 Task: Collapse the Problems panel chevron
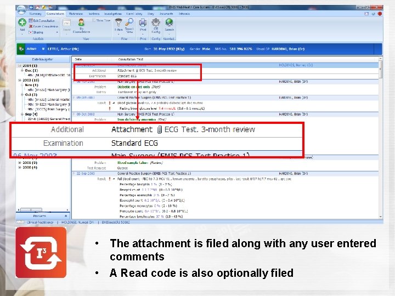point(66,216)
